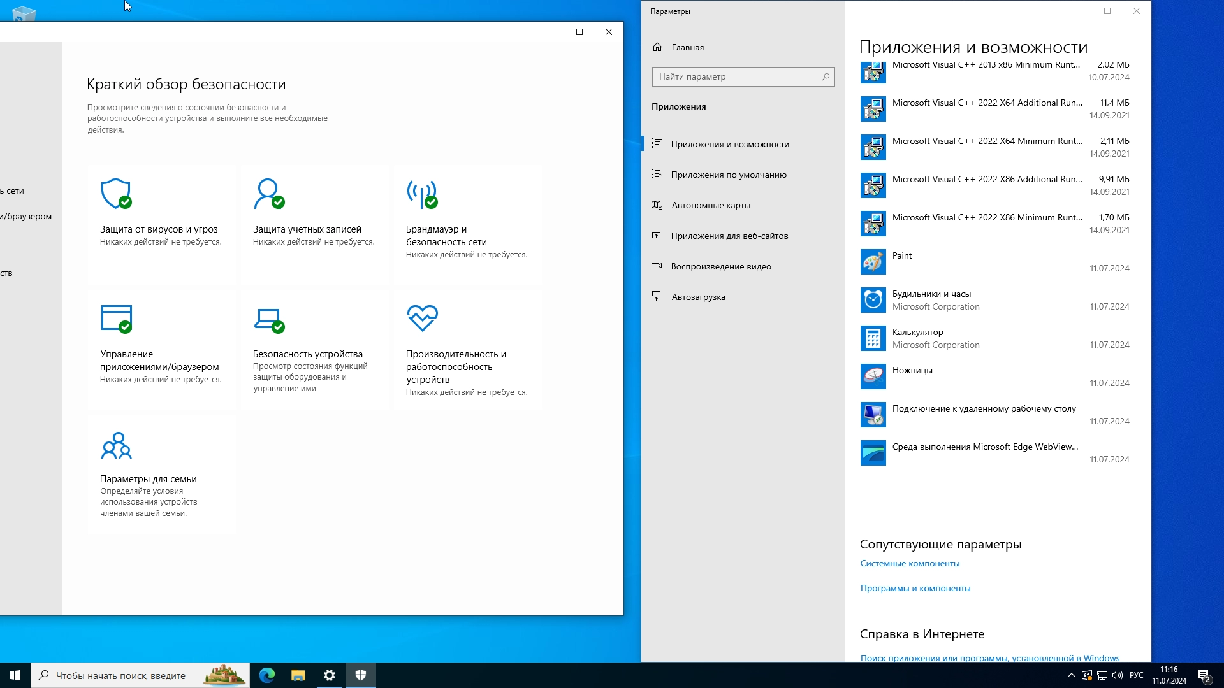The width and height of the screenshot is (1224, 688).
Task: Open Offline maps settings section
Action: [x=710, y=205]
